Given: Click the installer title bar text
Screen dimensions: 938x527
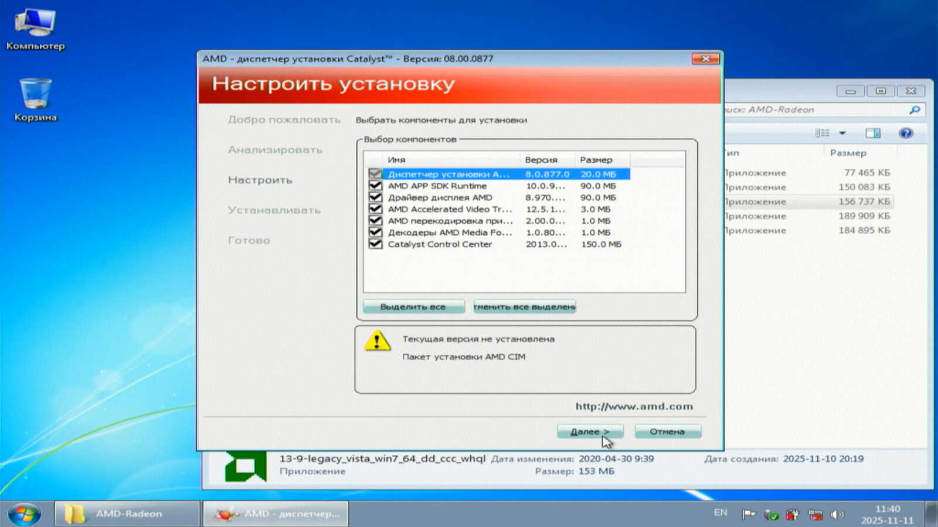Looking at the screenshot, I should pyautogui.click(x=348, y=59).
